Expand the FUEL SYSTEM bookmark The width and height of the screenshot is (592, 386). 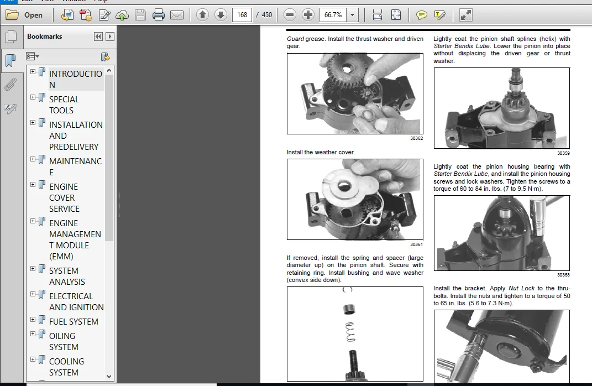click(x=33, y=319)
